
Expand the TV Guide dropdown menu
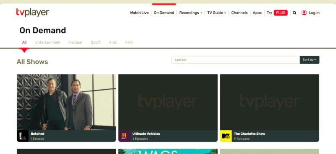pos(217,13)
